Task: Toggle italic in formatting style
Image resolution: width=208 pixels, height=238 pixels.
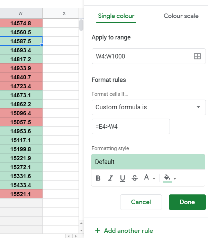Action: coord(110,178)
